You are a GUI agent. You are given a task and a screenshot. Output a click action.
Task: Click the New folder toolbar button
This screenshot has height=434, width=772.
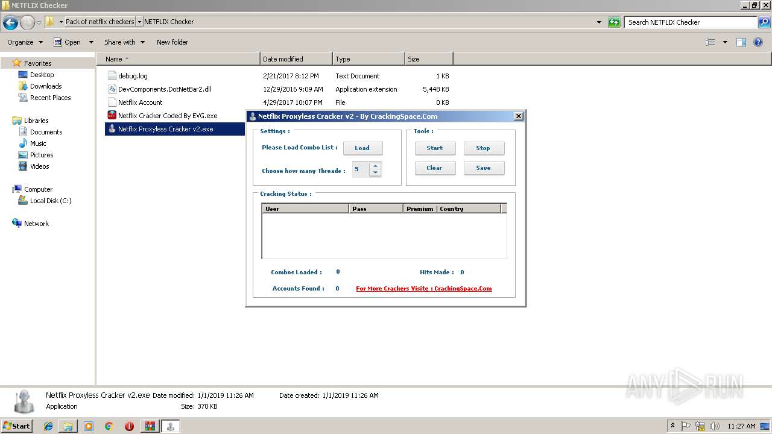tap(172, 42)
